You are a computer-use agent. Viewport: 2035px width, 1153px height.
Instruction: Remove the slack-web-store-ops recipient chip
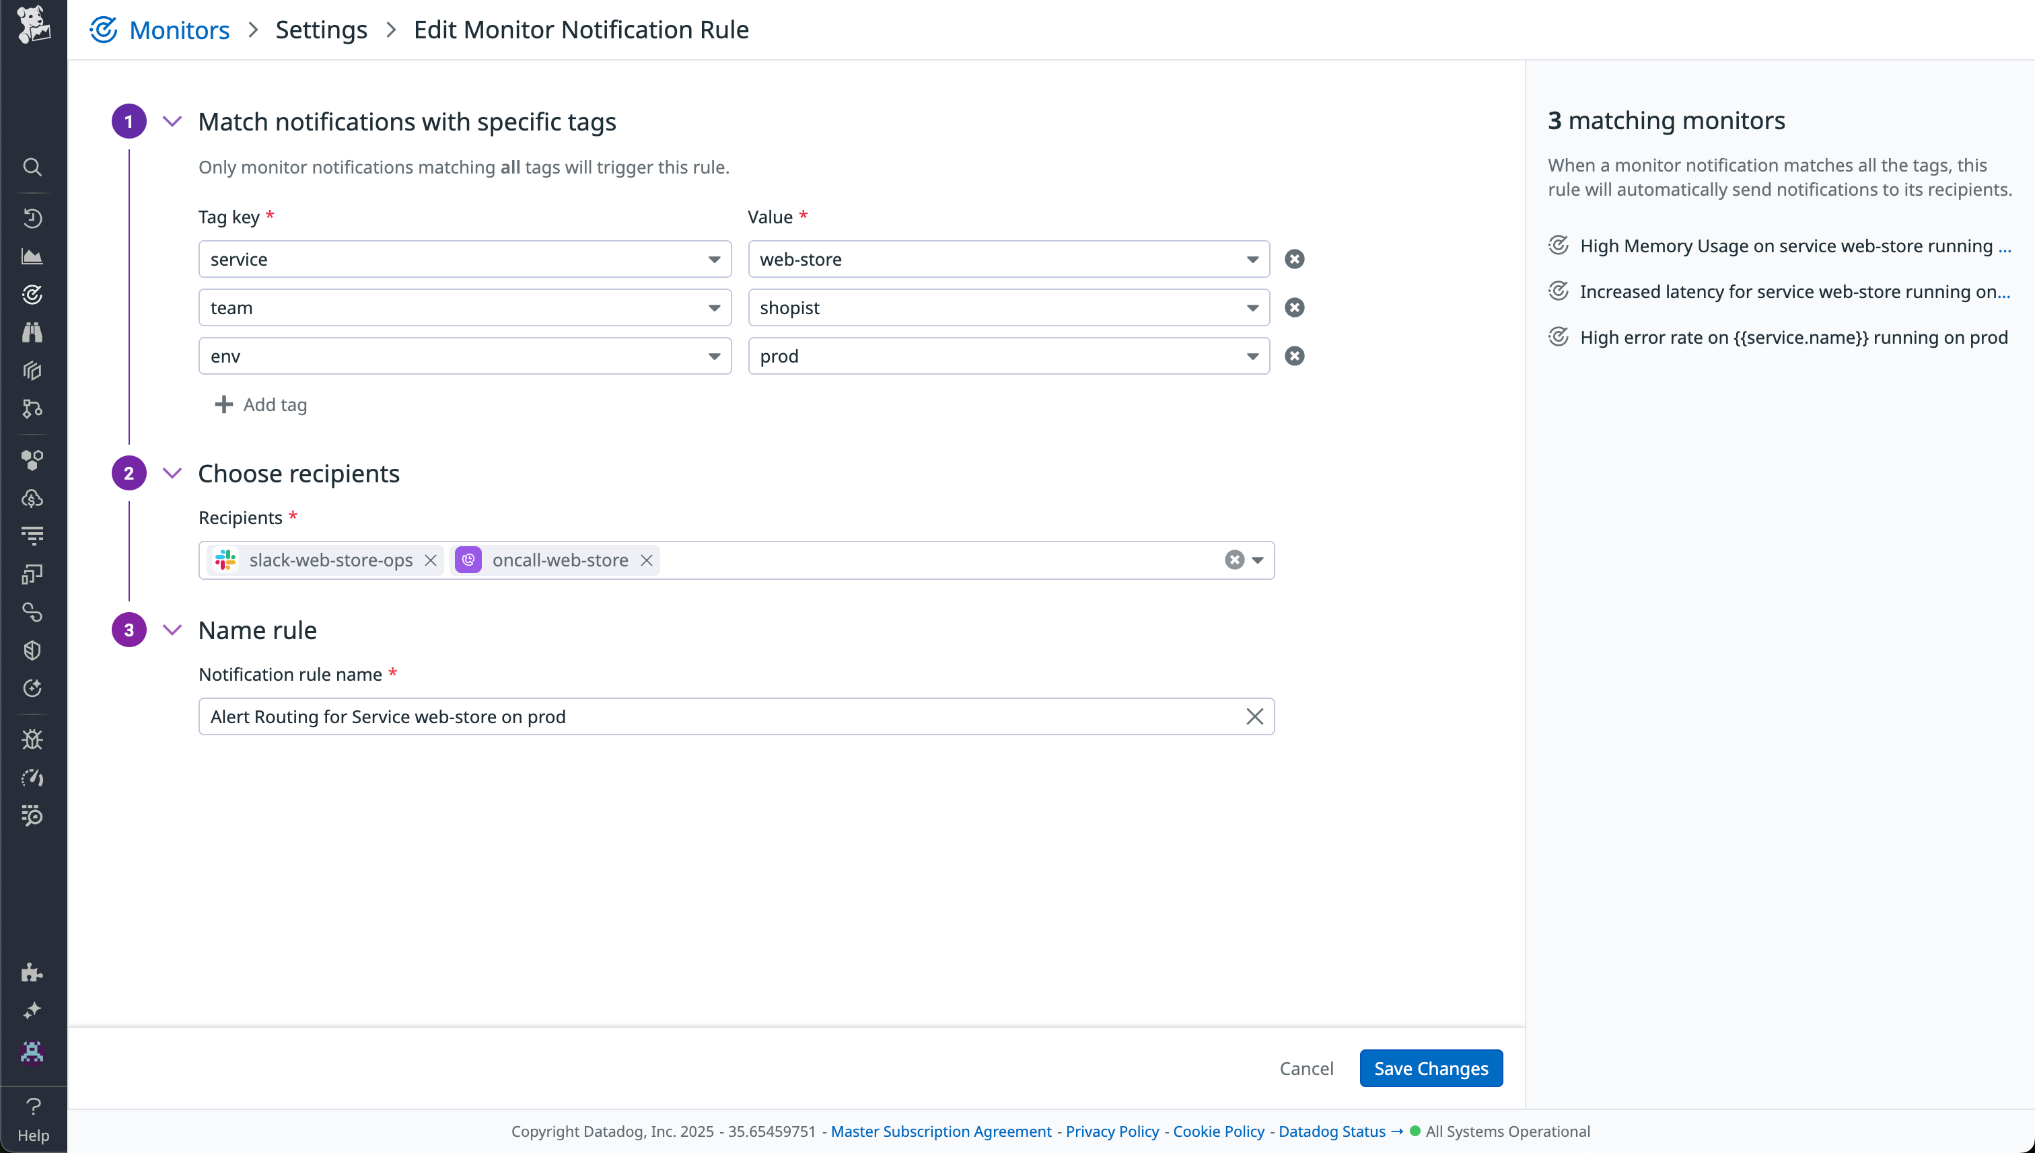(x=430, y=560)
